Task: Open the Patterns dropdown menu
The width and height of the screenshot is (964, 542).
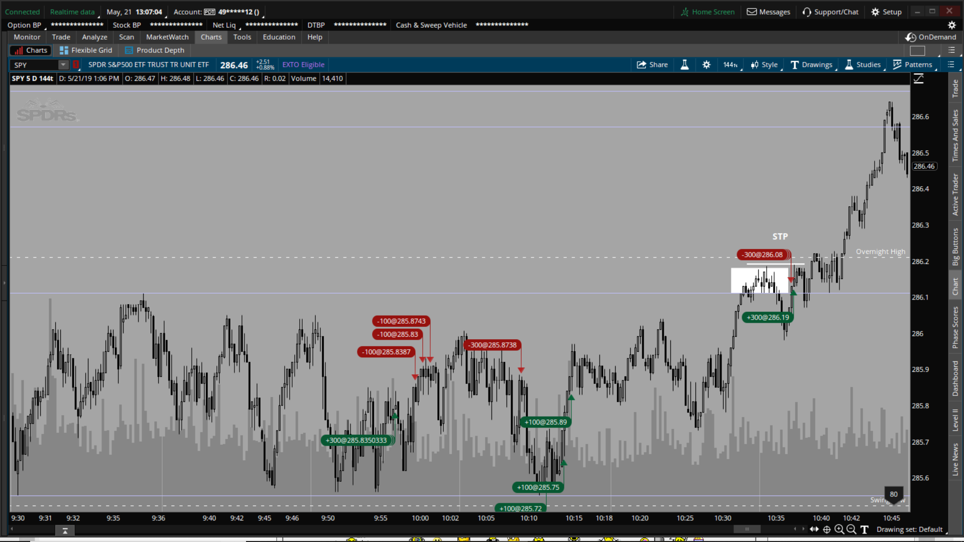Action: [913, 65]
